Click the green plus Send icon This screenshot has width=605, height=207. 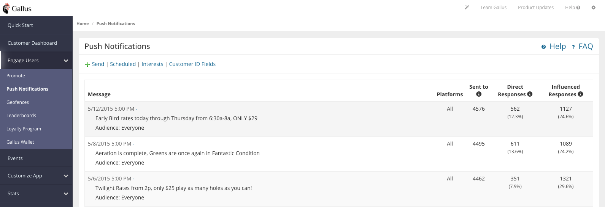[87, 64]
